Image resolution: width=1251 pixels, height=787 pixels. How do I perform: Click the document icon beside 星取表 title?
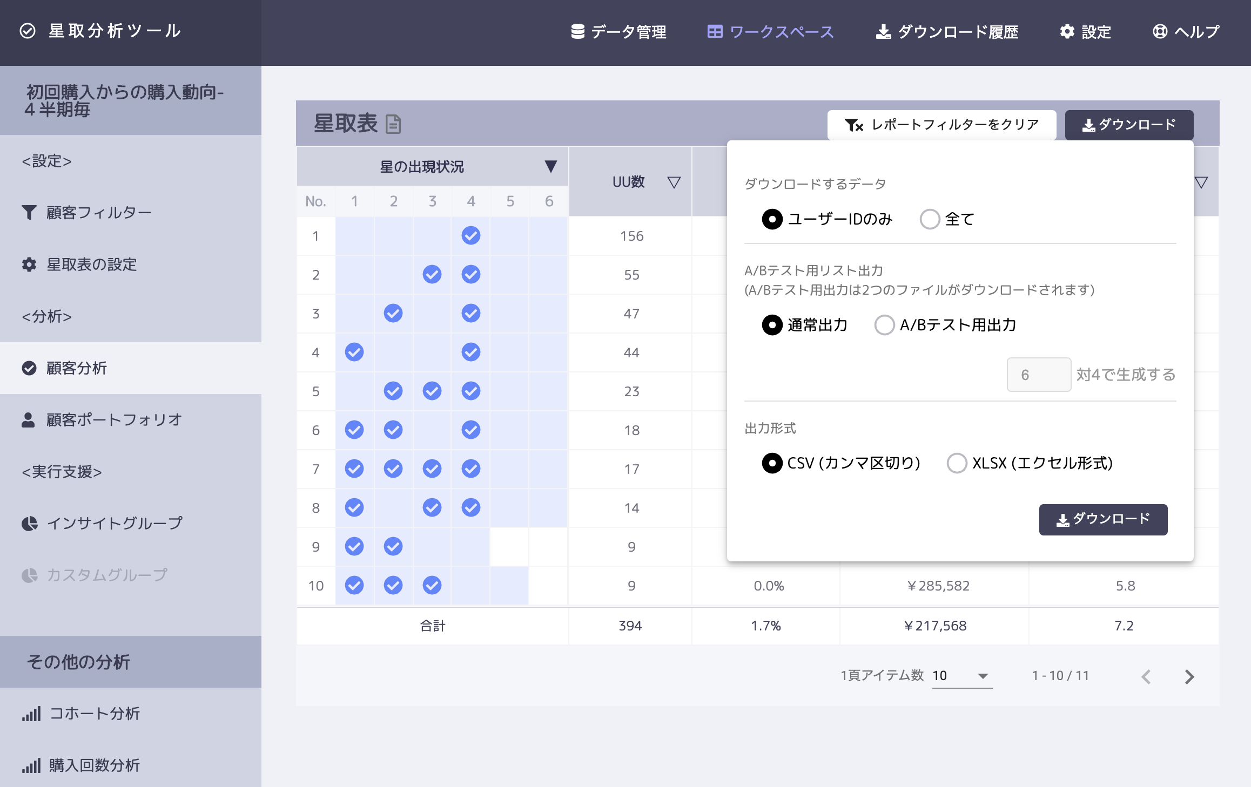pos(393,124)
